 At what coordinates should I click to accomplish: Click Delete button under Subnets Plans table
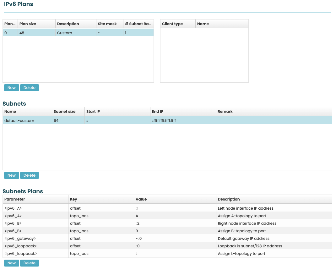click(x=30, y=263)
